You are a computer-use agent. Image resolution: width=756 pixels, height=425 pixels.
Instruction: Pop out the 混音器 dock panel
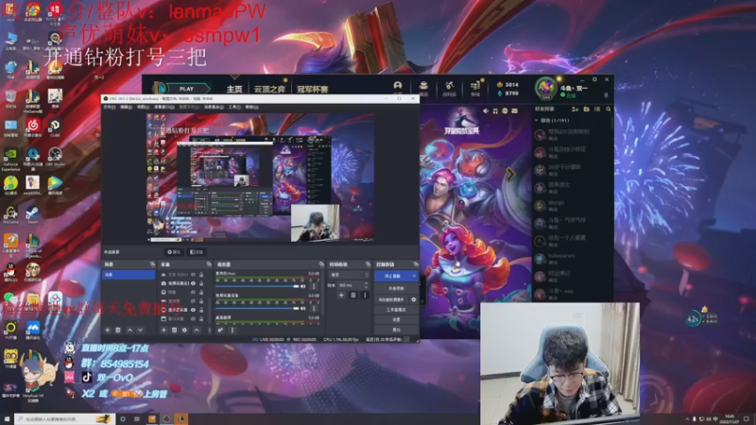[321, 264]
